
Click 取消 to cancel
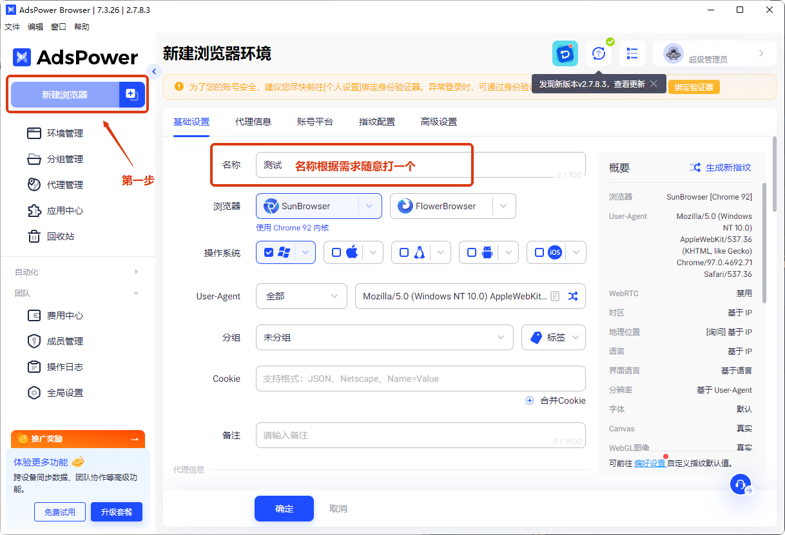(338, 509)
